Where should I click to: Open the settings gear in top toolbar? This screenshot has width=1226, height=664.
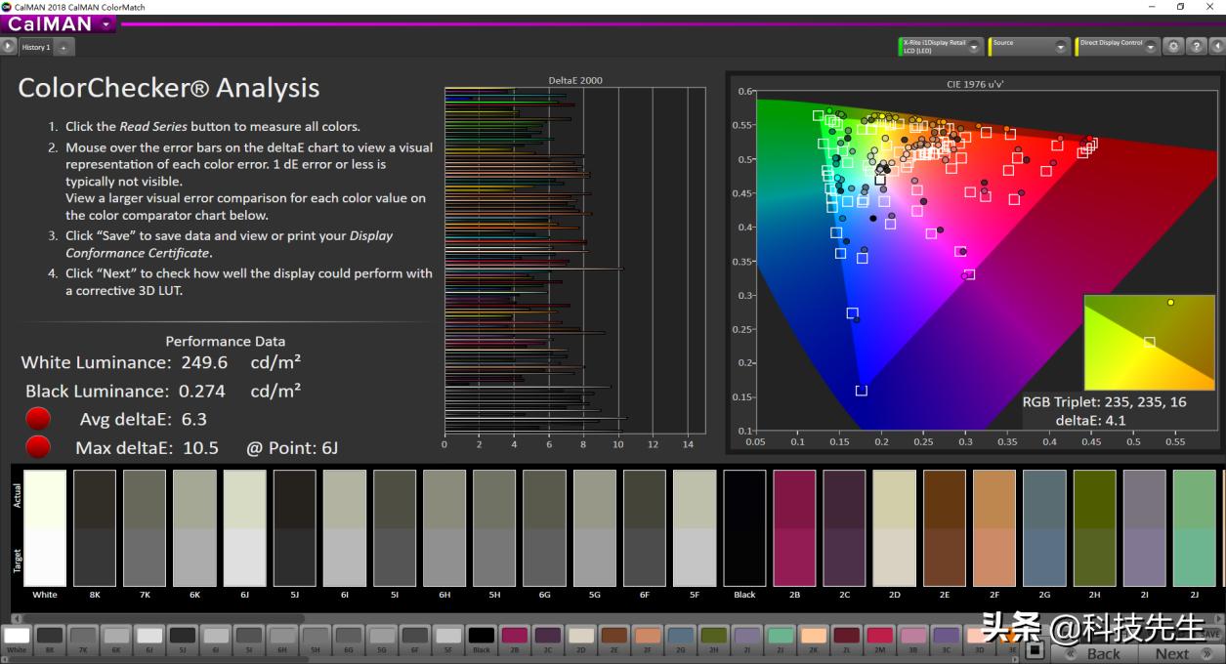pyautogui.click(x=1173, y=47)
